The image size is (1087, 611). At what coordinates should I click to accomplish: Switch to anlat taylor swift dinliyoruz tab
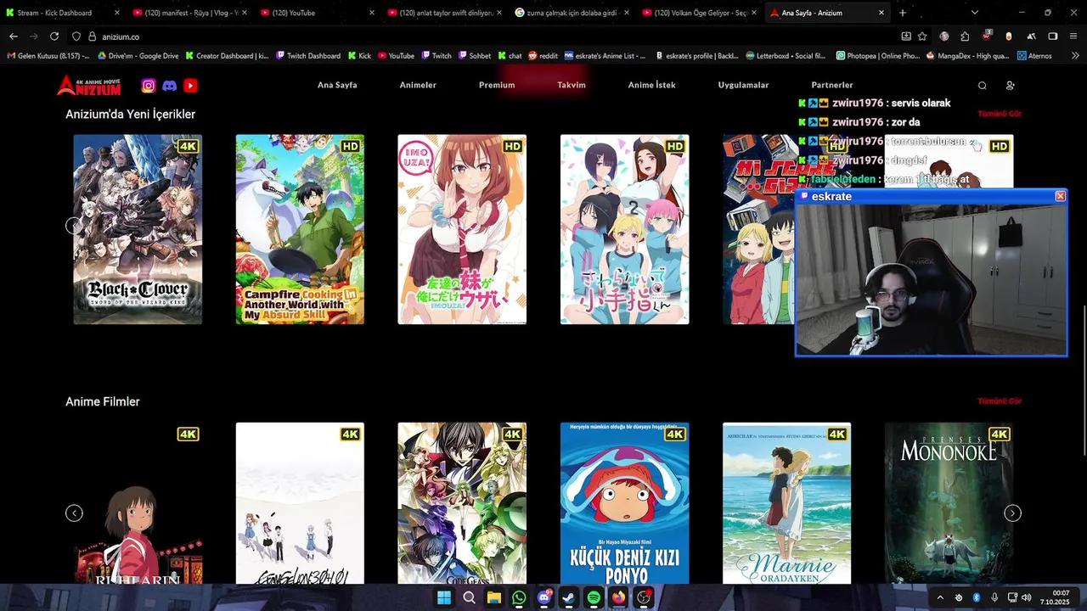pos(445,13)
